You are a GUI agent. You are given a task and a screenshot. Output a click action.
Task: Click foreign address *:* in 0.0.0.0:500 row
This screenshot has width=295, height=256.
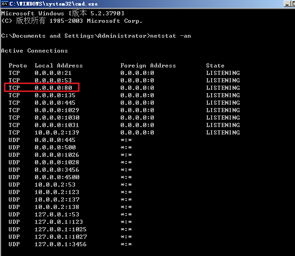point(126,148)
